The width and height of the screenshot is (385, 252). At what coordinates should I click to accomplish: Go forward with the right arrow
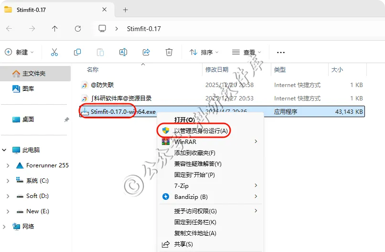point(32,29)
